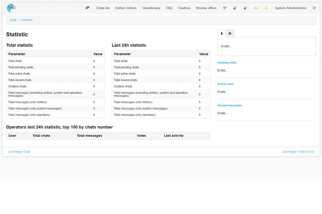Click the Last 24h statistic heading

pyautogui.click(x=129, y=45)
